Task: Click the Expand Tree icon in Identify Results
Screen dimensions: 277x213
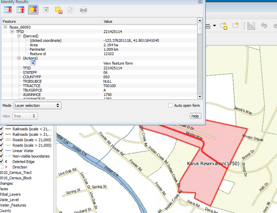Action: coord(8,9)
